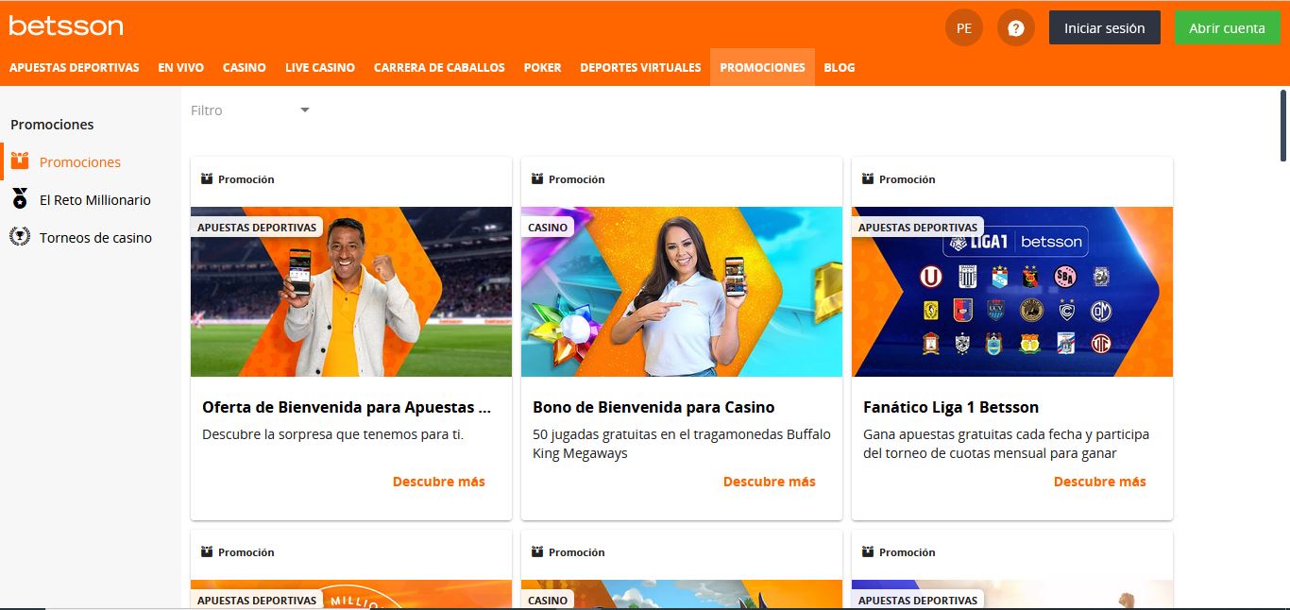Viewport: 1290px width, 610px height.
Task: Click the page vertical scrollbar
Action: [1283, 125]
